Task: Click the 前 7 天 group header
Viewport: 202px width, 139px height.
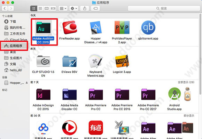Action: [34, 82]
